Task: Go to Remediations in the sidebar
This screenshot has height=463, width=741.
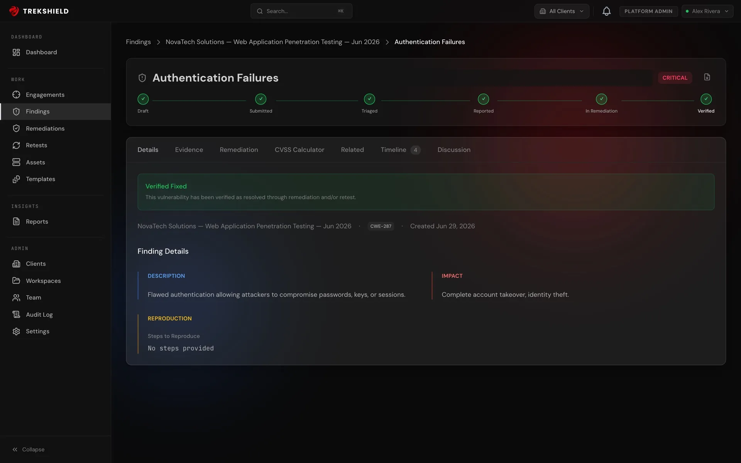Action: [56, 128]
